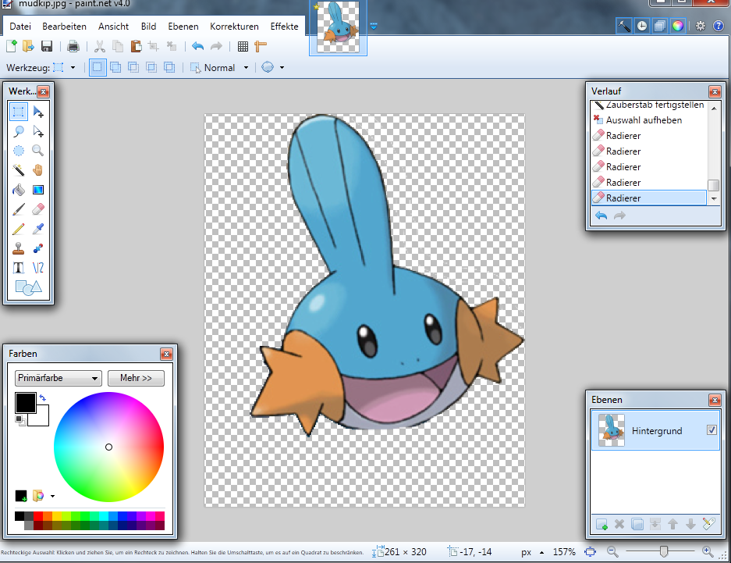
Task: Toggle Hintergrund layer visibility checkbox
Action: point(711,430)
